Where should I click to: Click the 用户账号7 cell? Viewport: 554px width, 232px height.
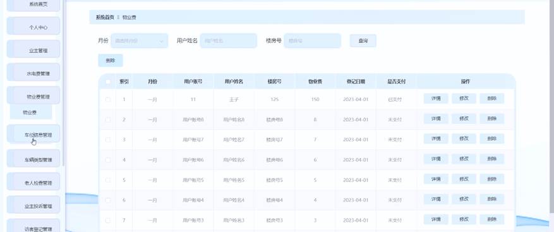click(x=193, y=140)
